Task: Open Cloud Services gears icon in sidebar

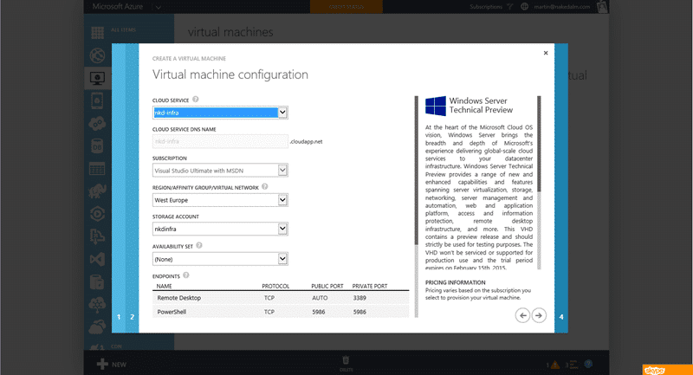Action: click(x=97, y=123)
